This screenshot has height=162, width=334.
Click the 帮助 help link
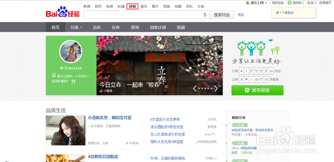click(x=241, y=15)
